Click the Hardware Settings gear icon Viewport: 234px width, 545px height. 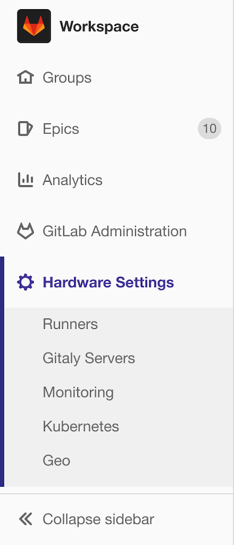[25, 282]
